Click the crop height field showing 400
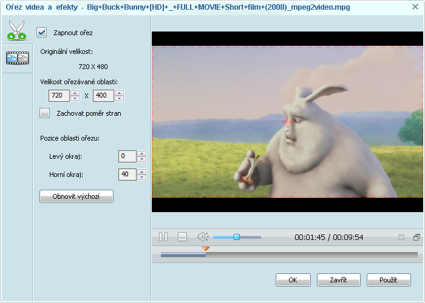The image size is (425, 303). [x=103, y=96]
